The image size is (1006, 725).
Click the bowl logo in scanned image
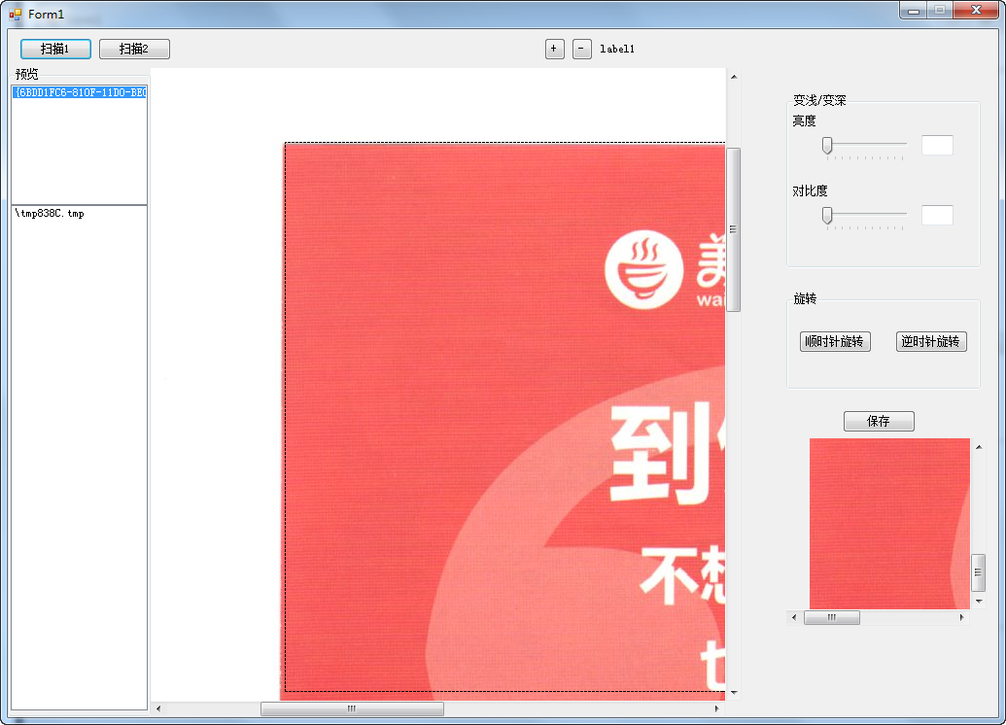(x=643, y=269)
